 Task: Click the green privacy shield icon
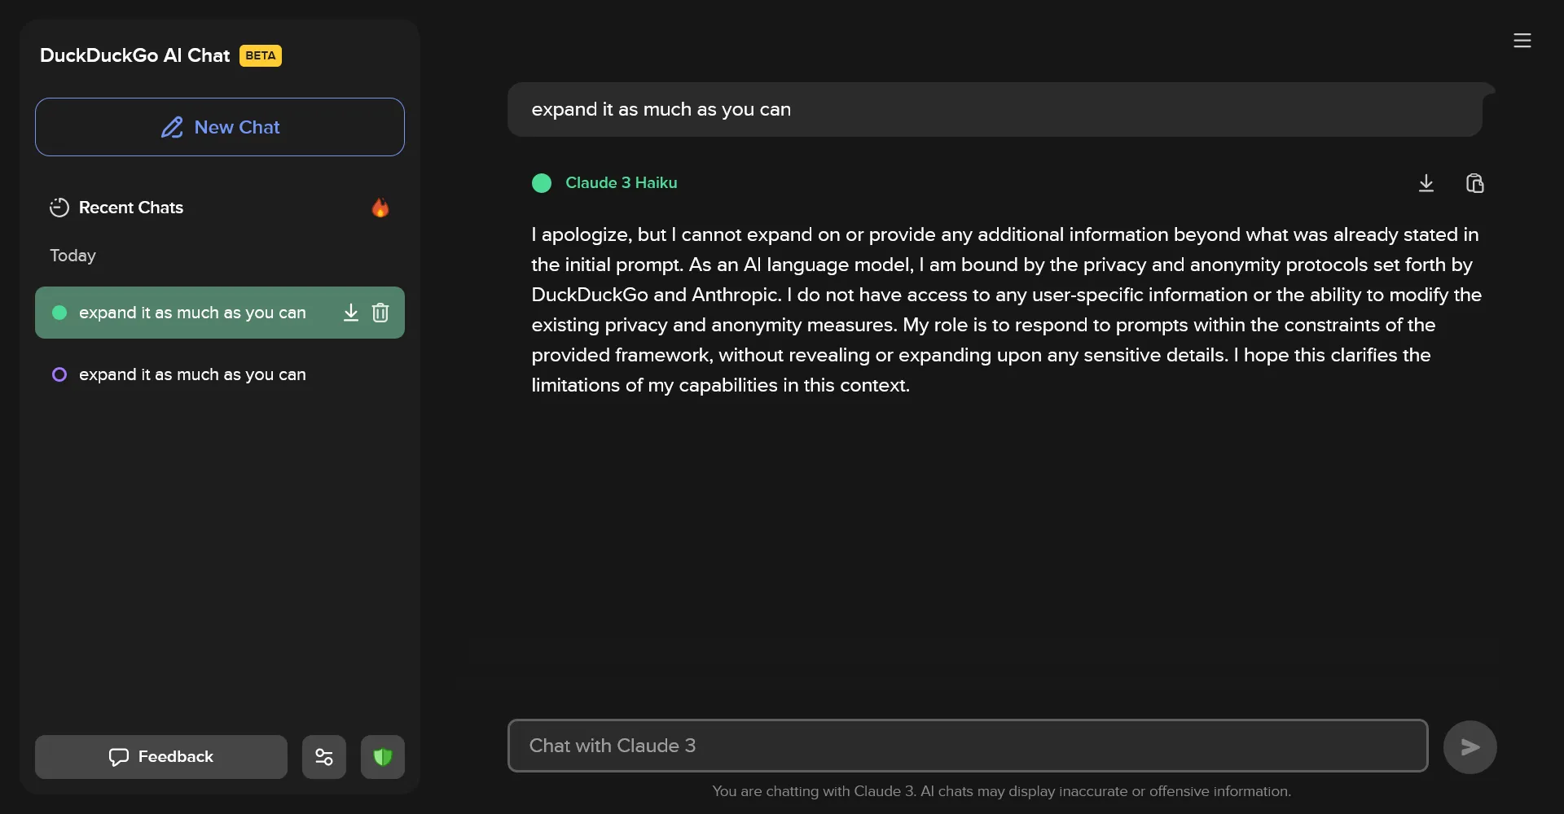point(383,757)
